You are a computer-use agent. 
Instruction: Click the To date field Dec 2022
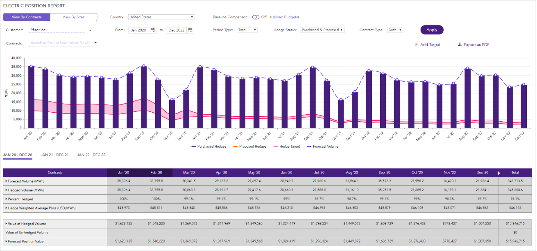[x=177, y=30]
